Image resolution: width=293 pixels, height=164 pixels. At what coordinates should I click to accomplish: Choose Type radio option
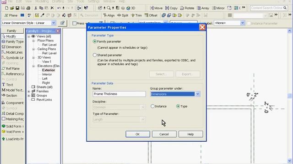coord(178,106)
